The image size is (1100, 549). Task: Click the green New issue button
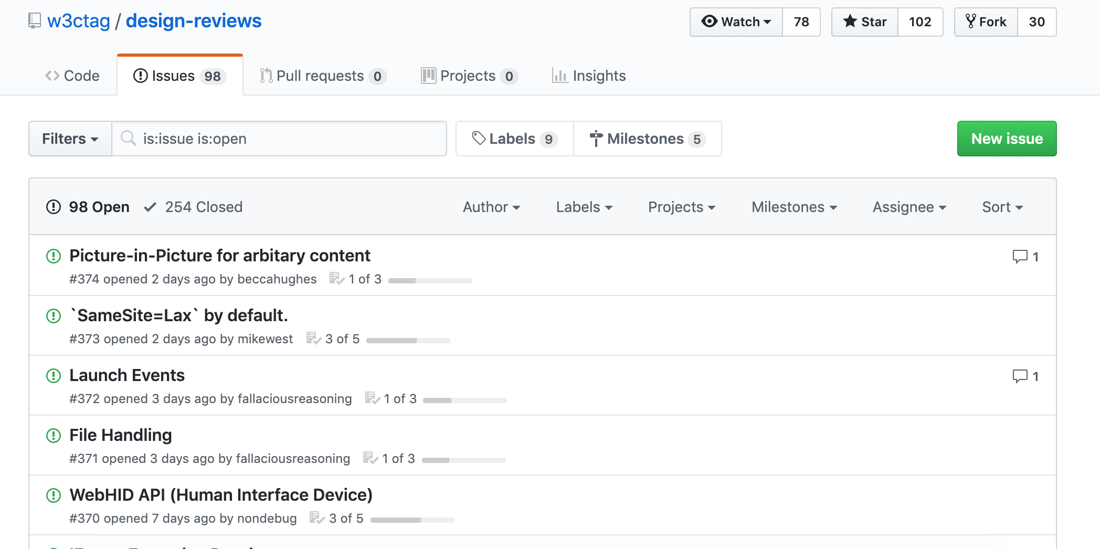1007,139
